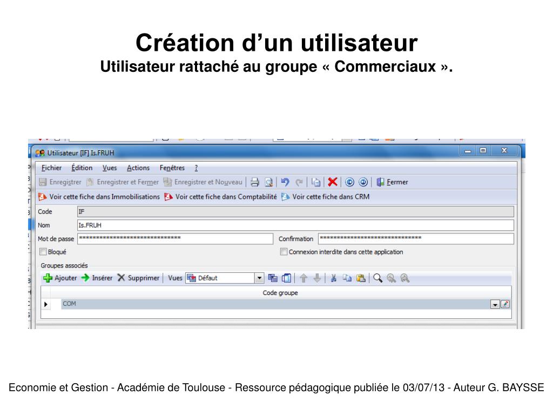The image size is (553, 415).
Task: Click the move down arrow icon
Action: coord(317,278)
